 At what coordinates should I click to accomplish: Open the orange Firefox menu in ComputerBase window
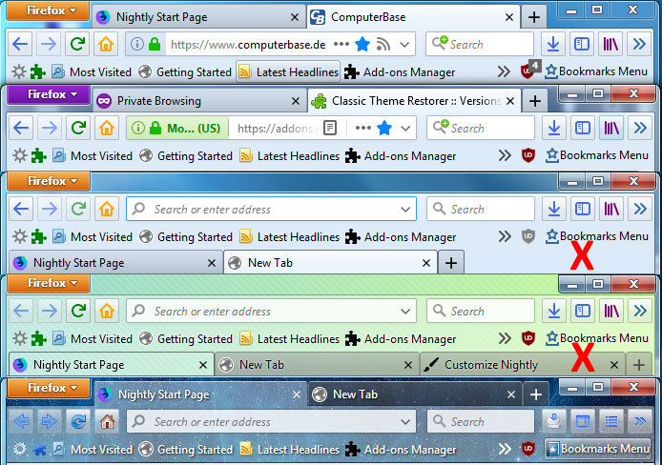[48, 10]
